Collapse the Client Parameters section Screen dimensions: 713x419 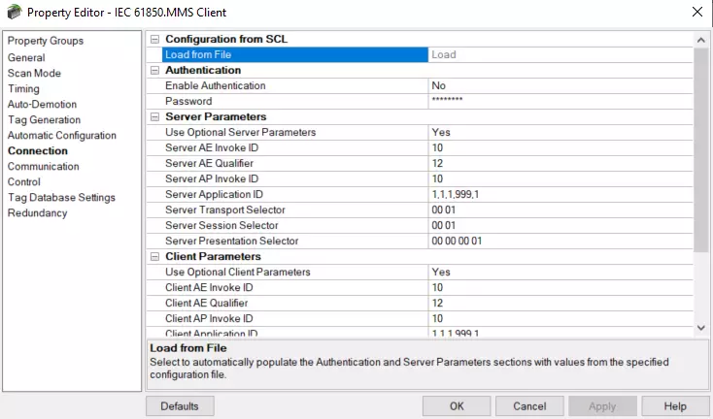tap(154, 257)
